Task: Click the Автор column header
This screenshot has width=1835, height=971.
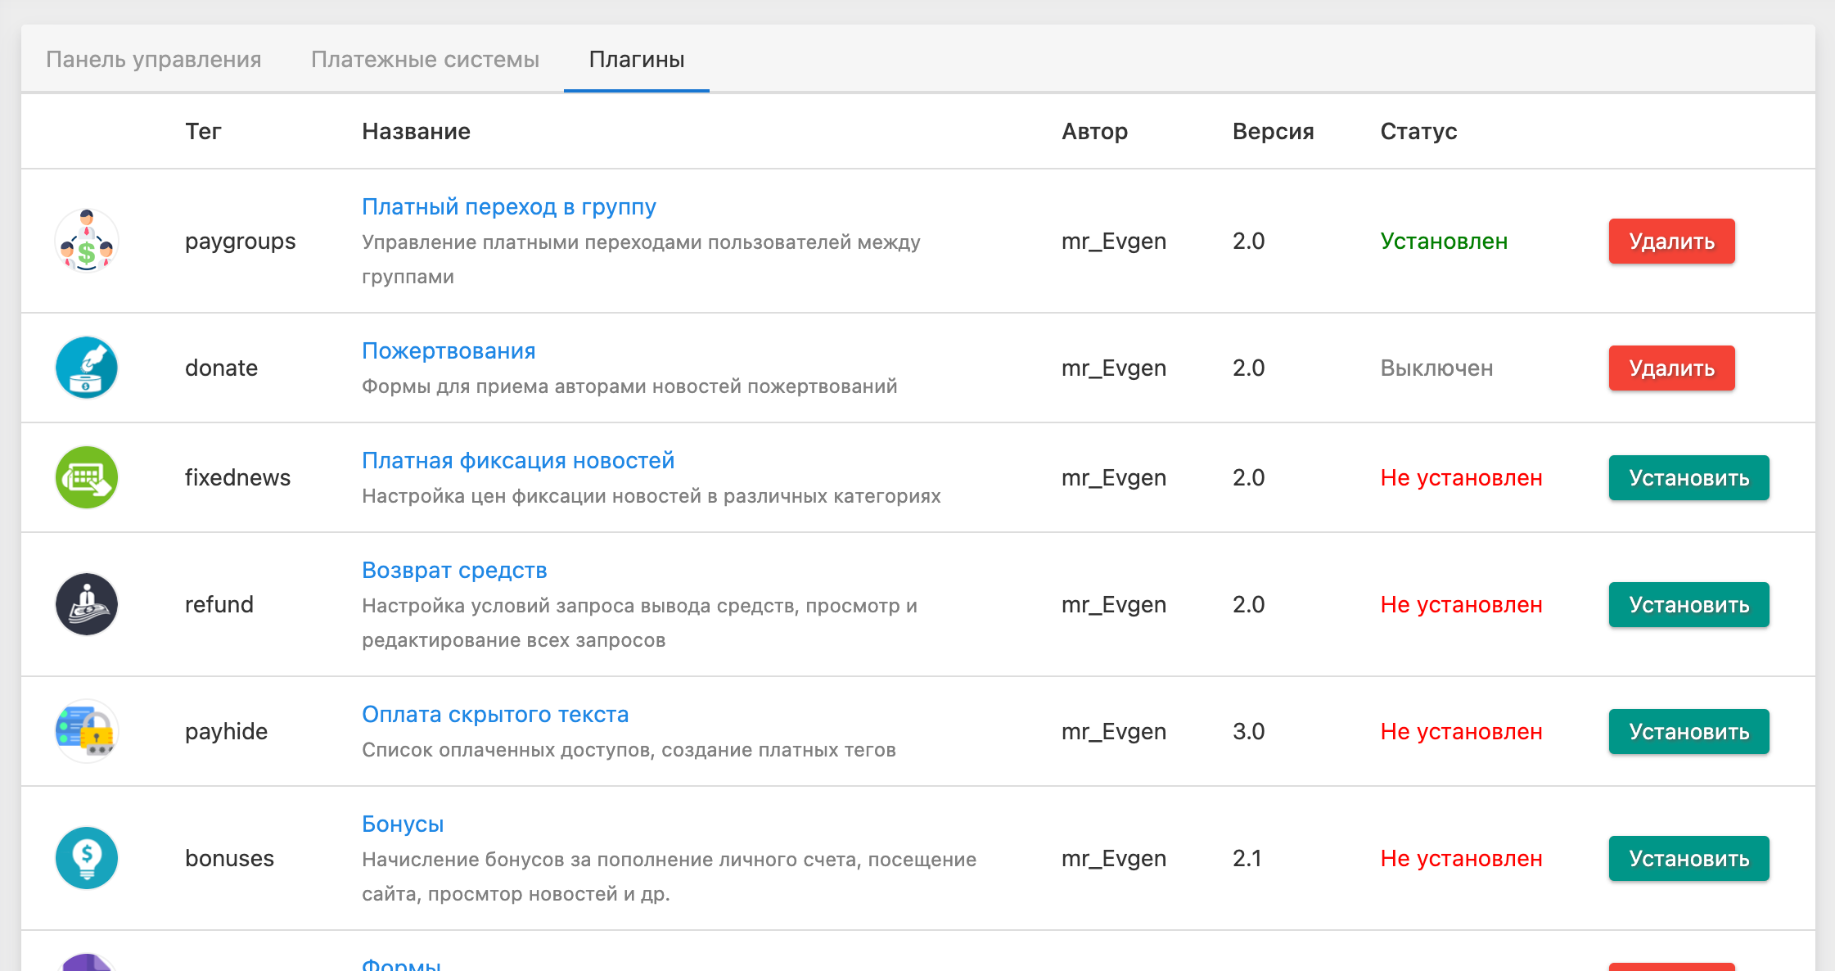Action: pyautogui.click(x=1094, y=131)
